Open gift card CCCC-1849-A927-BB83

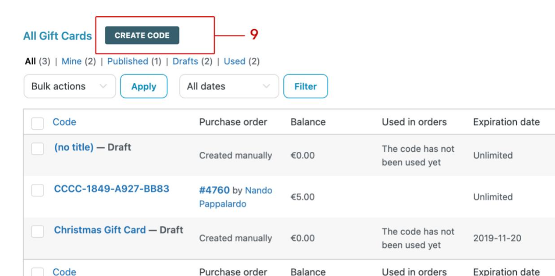(112, 189)
